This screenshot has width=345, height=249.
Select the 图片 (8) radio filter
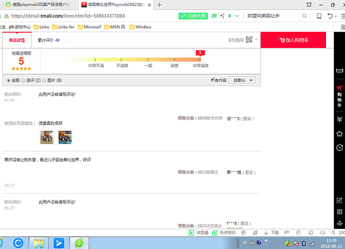pyautogui.click(x=44, y=80)
